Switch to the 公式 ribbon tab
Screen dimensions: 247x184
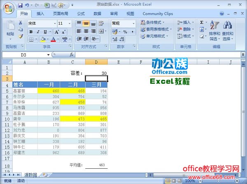(x=81, y=14)
